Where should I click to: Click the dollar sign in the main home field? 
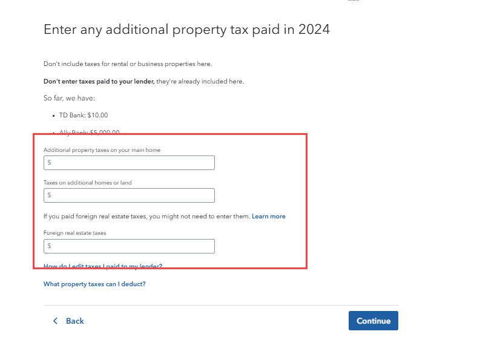click(x=50, y=163)
